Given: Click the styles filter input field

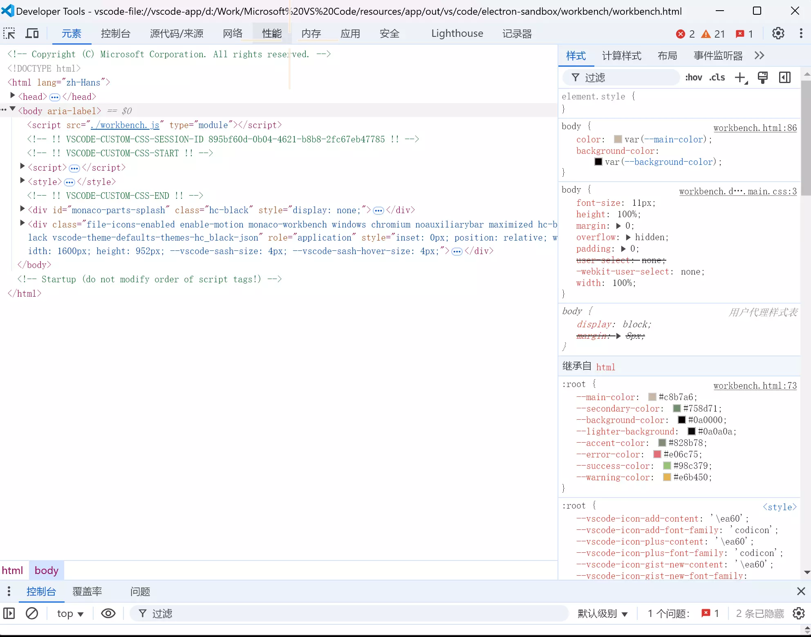Looking at the screenshot, I should [x=621, y=77].
